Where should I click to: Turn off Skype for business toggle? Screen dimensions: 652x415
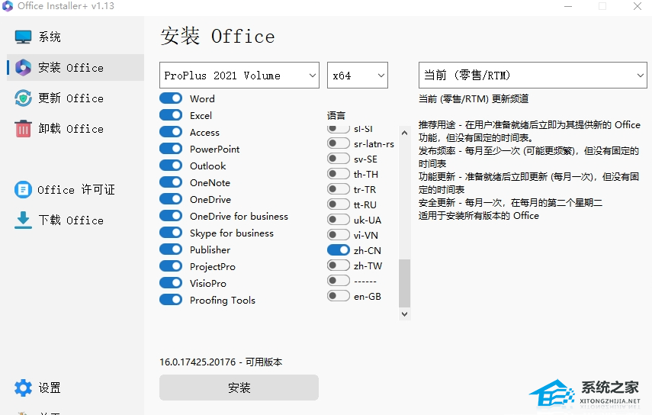(x=171, y=233)
